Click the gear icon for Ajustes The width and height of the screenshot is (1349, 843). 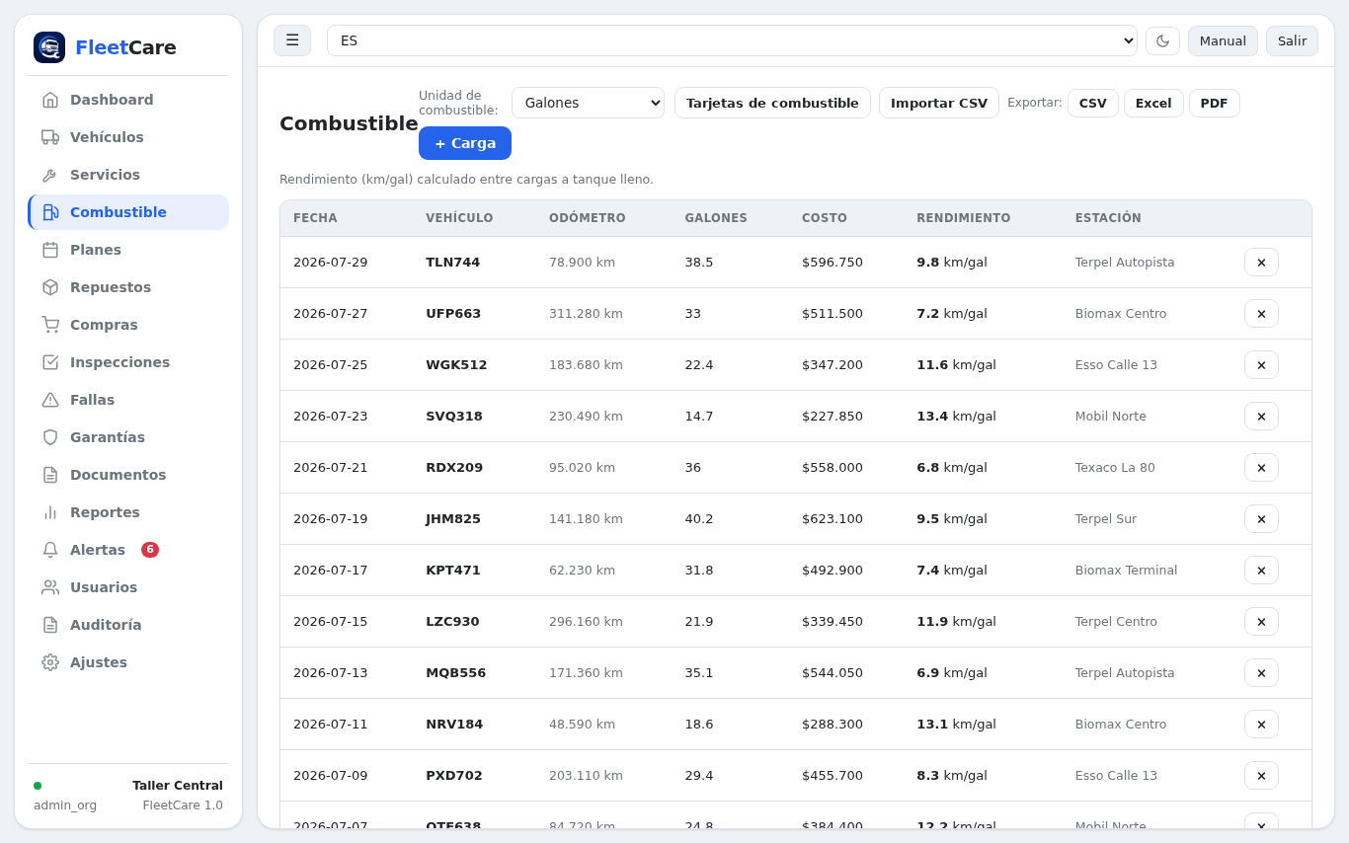(x=50, y=662)
